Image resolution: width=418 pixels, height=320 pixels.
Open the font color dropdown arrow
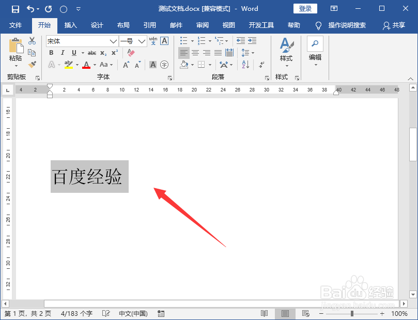click(x=95, y=65)
